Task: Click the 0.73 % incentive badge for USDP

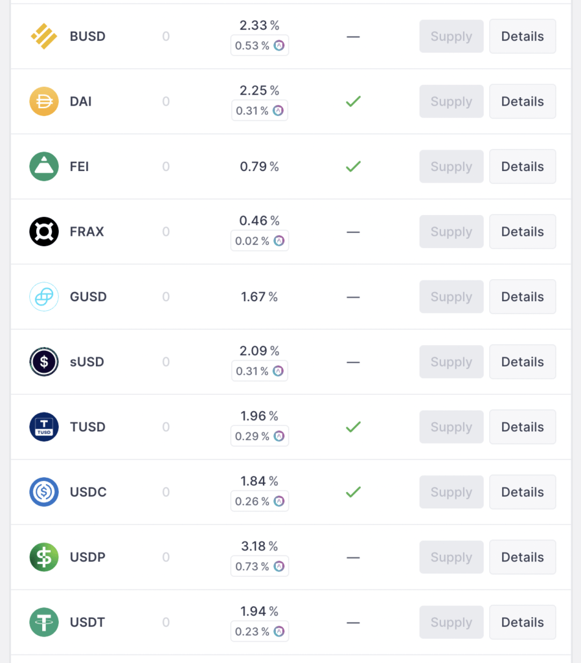Action: [260, 567]
